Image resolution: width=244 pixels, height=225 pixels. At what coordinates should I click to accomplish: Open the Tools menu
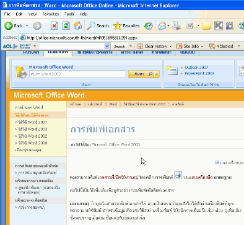[x=69, y=14]
